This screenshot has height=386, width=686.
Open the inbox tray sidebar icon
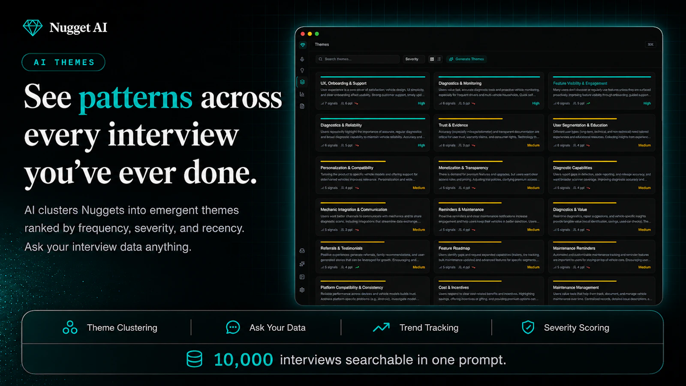[x=302, y=251]
